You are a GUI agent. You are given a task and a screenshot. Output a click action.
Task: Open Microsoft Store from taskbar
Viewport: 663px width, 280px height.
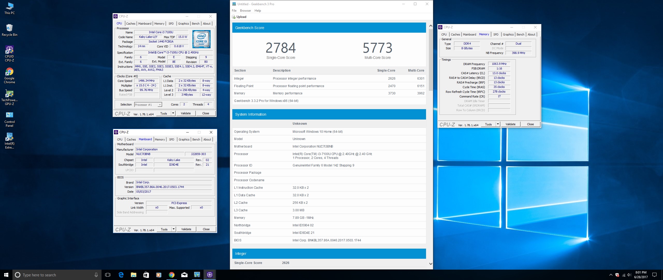coord(146,275)
